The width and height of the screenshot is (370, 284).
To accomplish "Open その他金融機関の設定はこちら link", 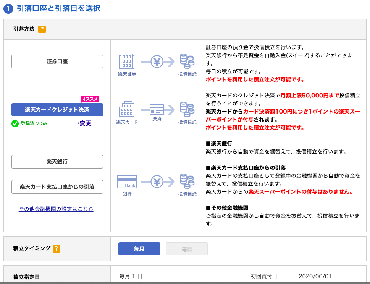I will point(56,209).
